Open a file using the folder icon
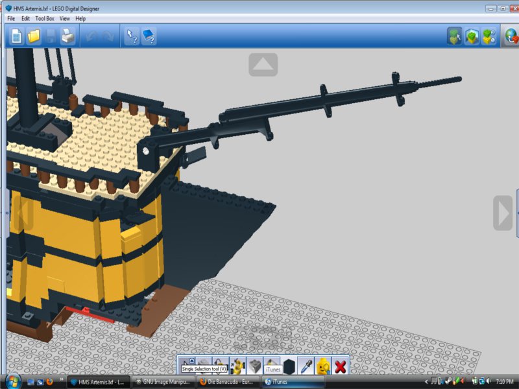The width and height of the screenshot is (519, 389). point(34,36)
